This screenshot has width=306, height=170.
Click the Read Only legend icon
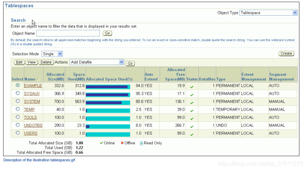(x=141, y=143)
